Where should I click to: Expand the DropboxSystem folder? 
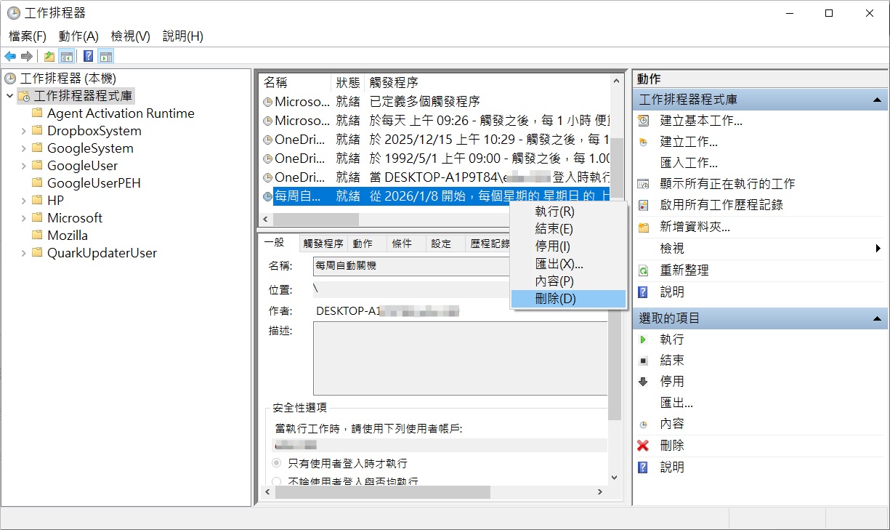(x=23, y=131)
